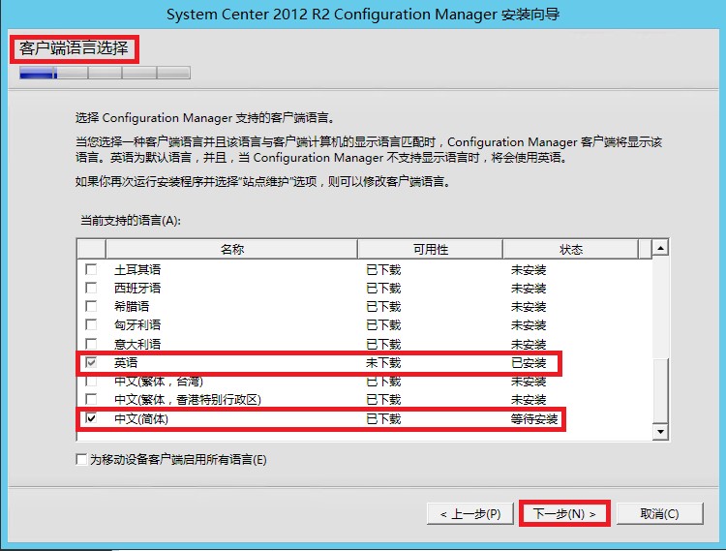Screen dimensions: 726x551
Task: Check the 中文(繁体，香港特别行政区) checkbox
Action: [x=91, y=399]
